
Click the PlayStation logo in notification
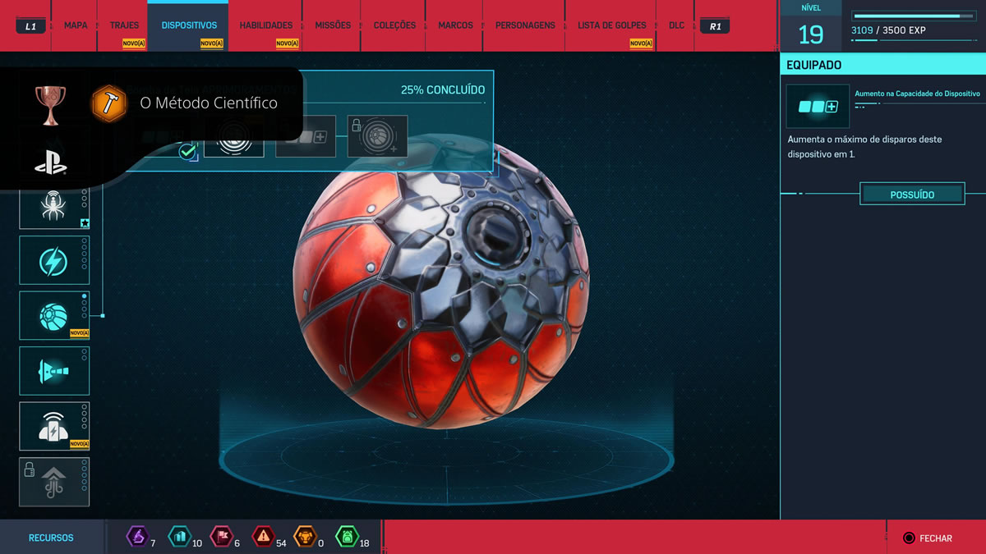click(50, 163)
